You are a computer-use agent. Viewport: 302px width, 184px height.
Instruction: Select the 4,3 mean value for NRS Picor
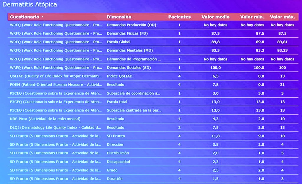pyautogui.click(x=215, y=119)
